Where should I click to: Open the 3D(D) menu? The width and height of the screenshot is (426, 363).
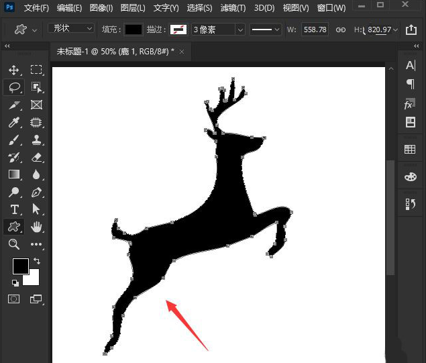[x=264, y=8]
